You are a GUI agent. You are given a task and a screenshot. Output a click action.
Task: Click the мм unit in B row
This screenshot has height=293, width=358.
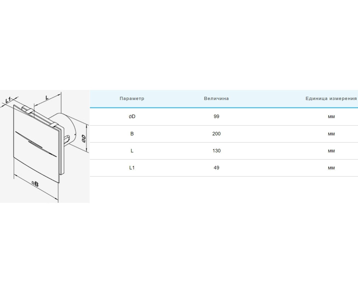[331, 134]
